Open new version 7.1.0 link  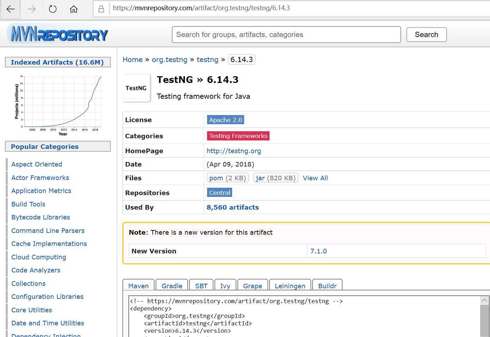point(319,251)
